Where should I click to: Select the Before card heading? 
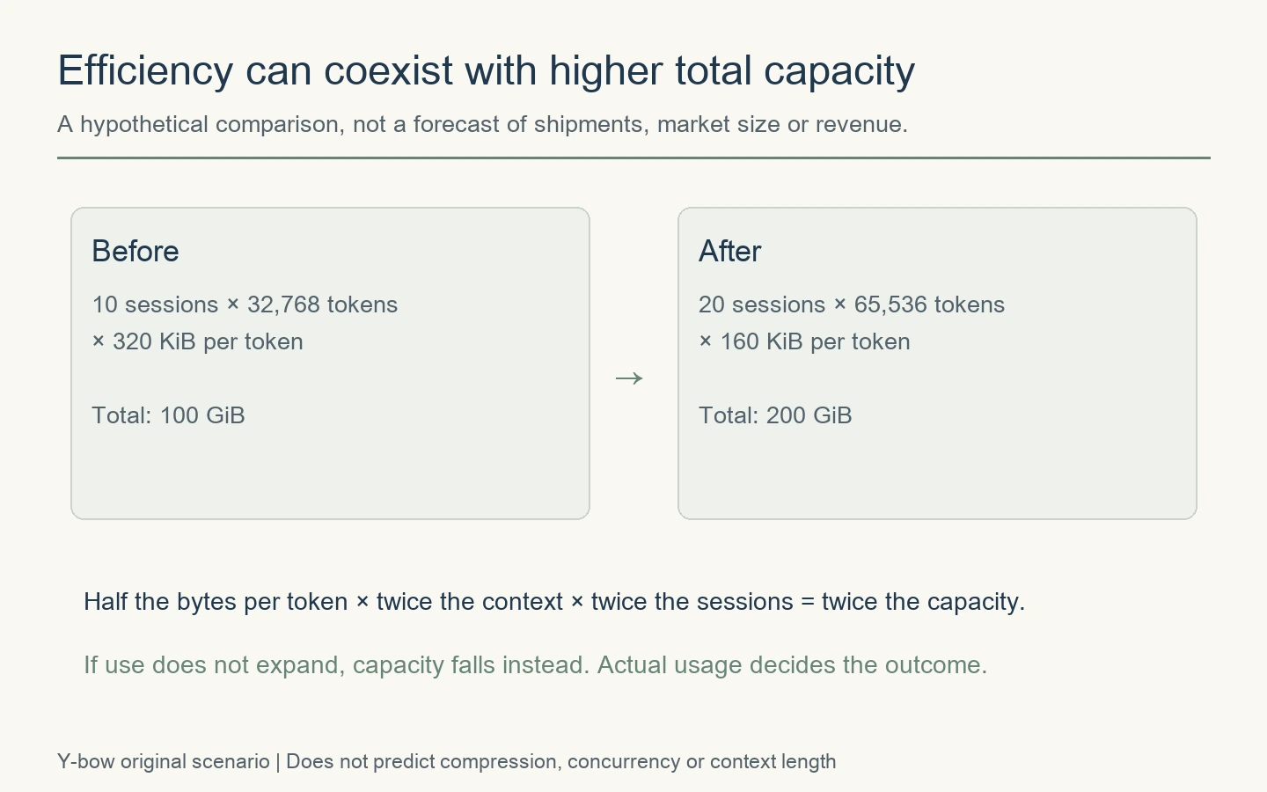(x=135, y=251)
